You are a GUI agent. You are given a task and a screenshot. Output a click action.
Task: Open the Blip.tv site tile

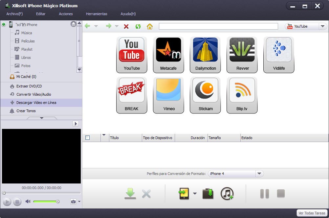point(242,95)
